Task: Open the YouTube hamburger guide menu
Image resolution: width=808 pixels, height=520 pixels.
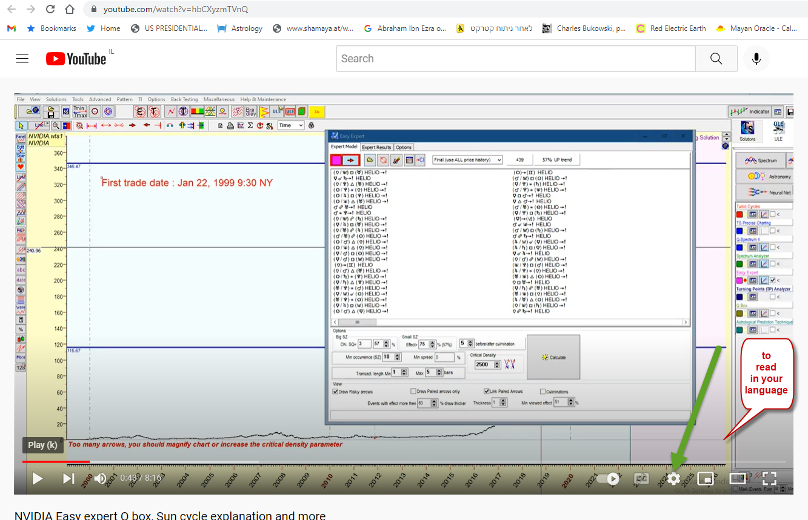Action: (x=22, y=59)
